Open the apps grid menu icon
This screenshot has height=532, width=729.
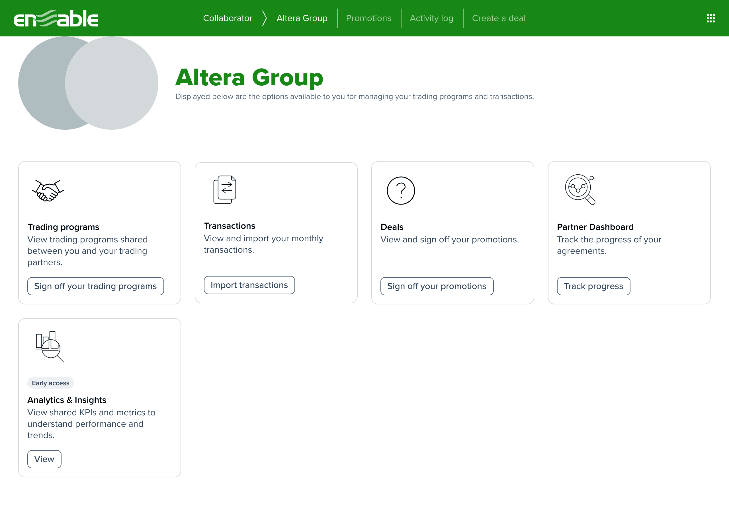pos(710,18)
